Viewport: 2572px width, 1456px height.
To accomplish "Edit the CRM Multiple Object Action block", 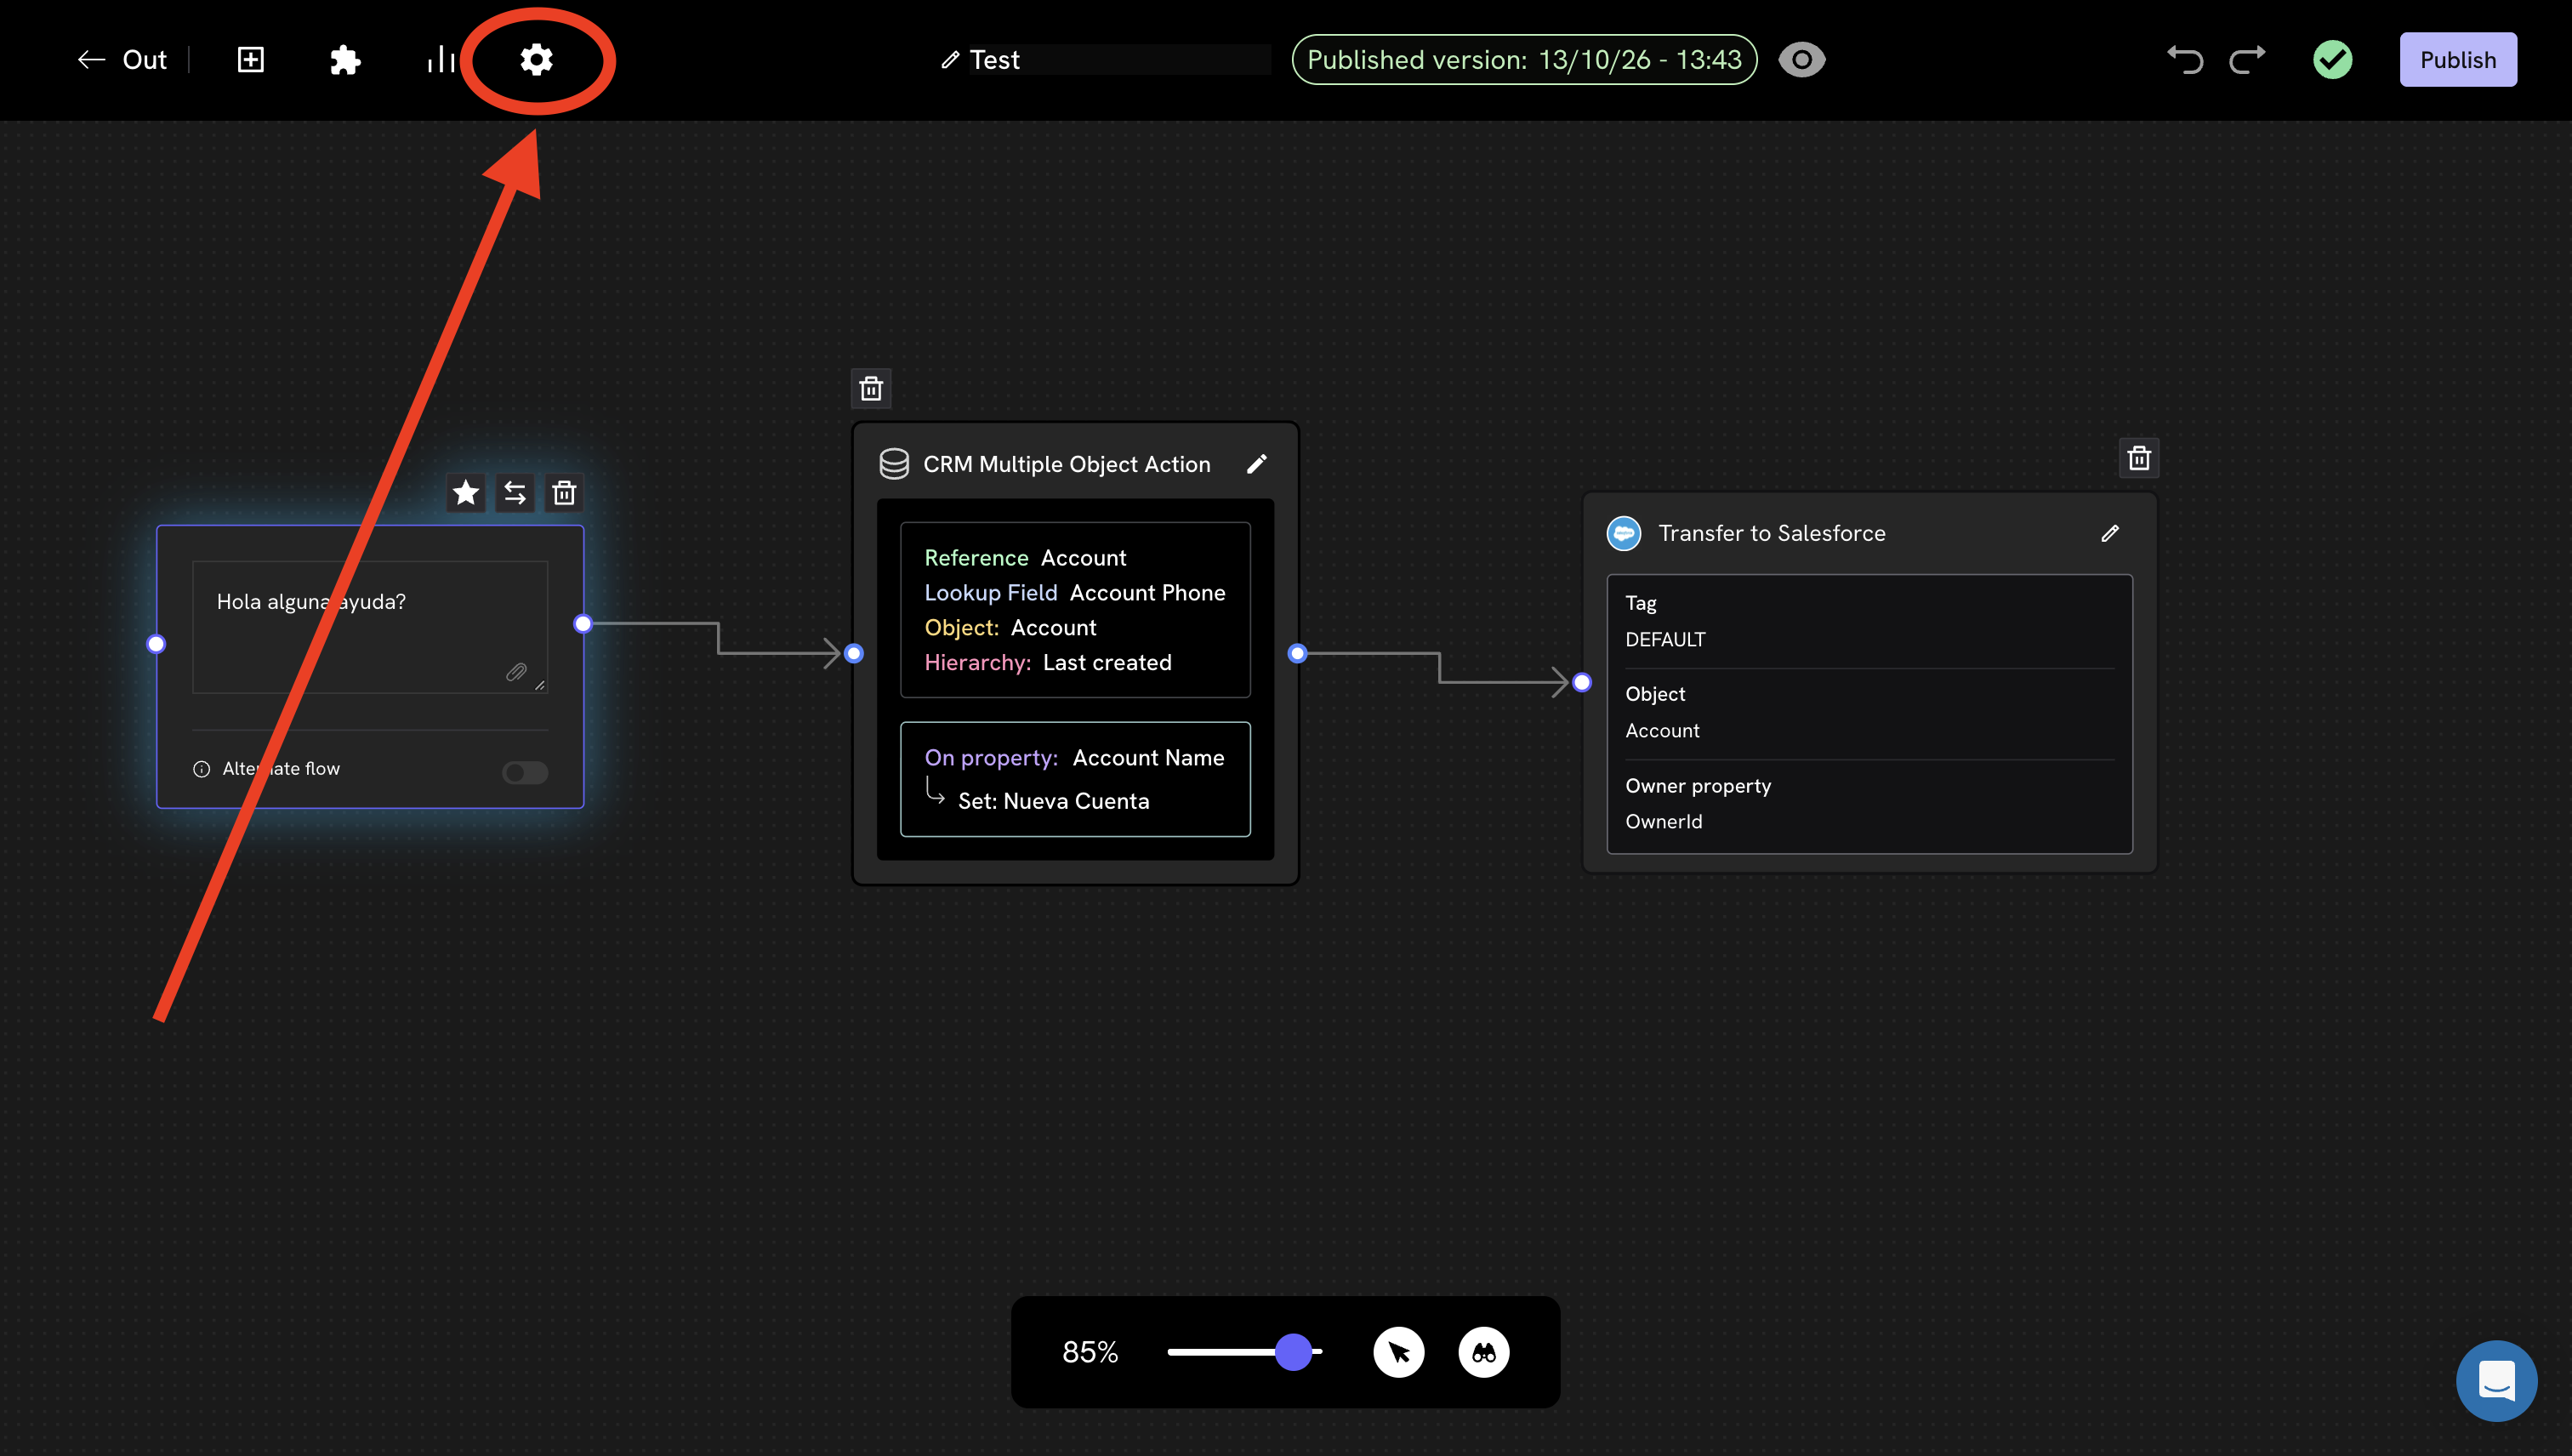I will coord(1257,464).
